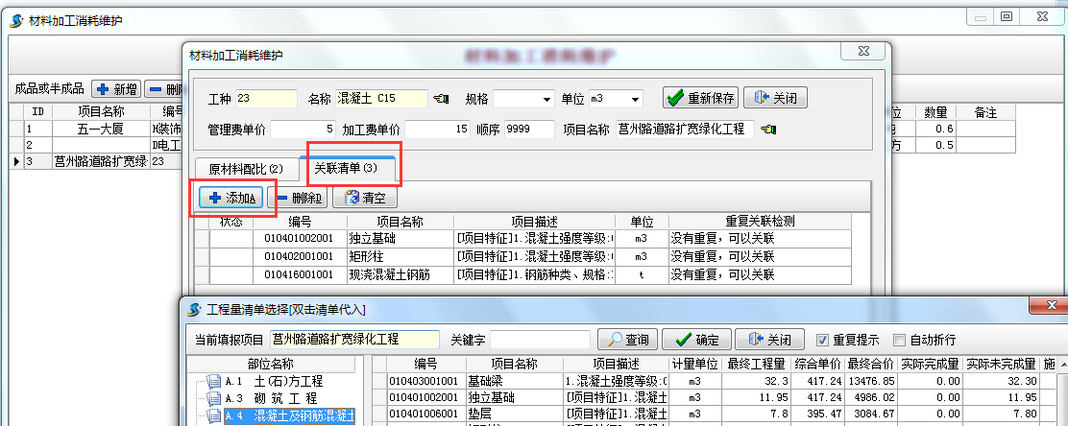The height and width of the screenshot is (426, 1068).
Task: Click the 新增 button in the background window
Action: (116, 89)
